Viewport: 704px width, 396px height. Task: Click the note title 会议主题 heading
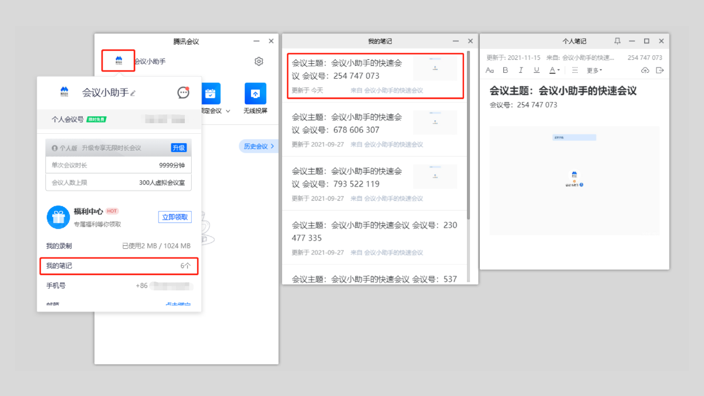[x=563, y=91]
